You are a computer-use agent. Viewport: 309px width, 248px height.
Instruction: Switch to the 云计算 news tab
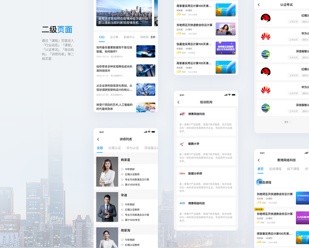(x=114, y=37)
